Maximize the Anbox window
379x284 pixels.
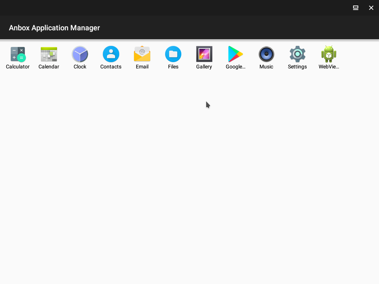[356, 8]
